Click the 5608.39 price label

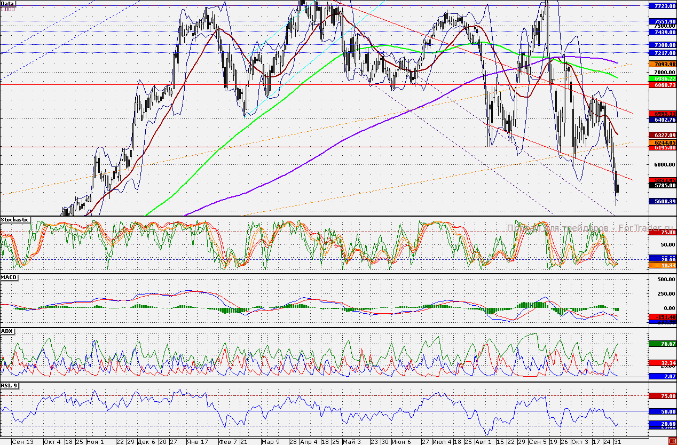(x=662, y=201)
